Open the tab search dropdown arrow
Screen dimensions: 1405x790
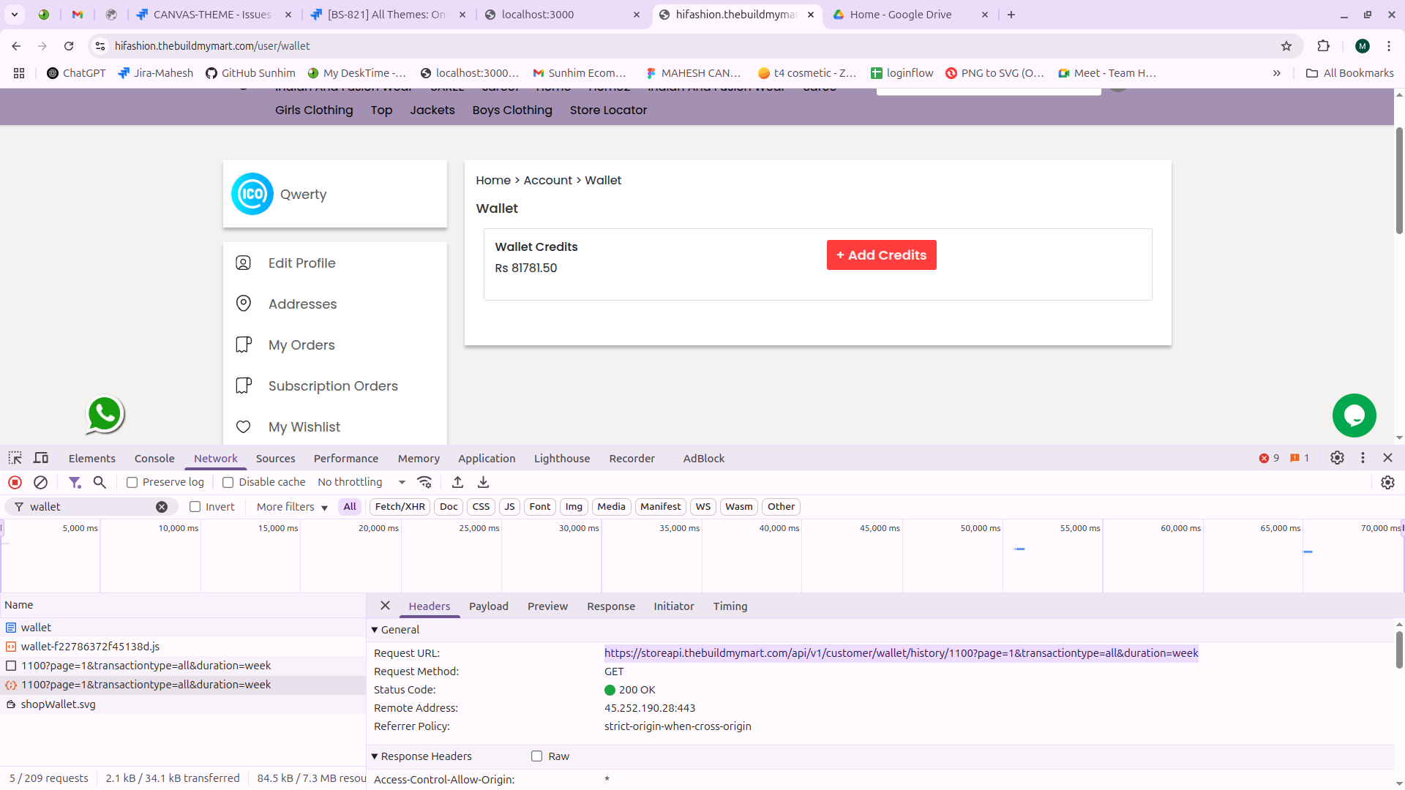click(x=15, y=15)
